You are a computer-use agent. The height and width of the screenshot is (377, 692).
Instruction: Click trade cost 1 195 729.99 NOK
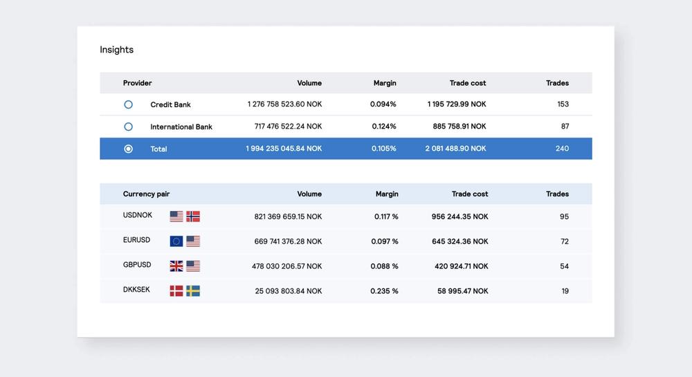(x=457, y=104)
